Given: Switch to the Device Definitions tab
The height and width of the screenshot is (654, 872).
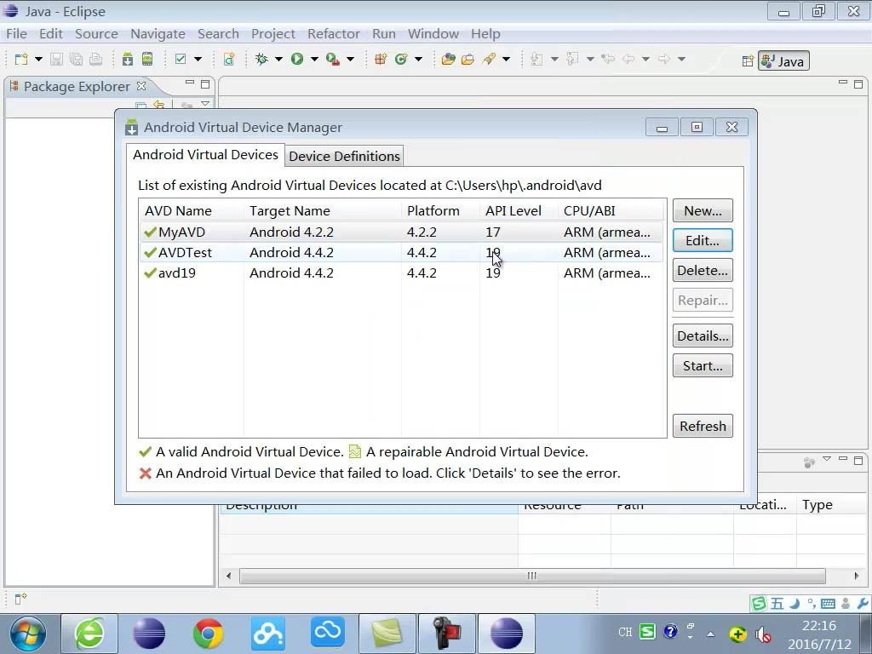Looking at the screenshot, I should 344,157.
